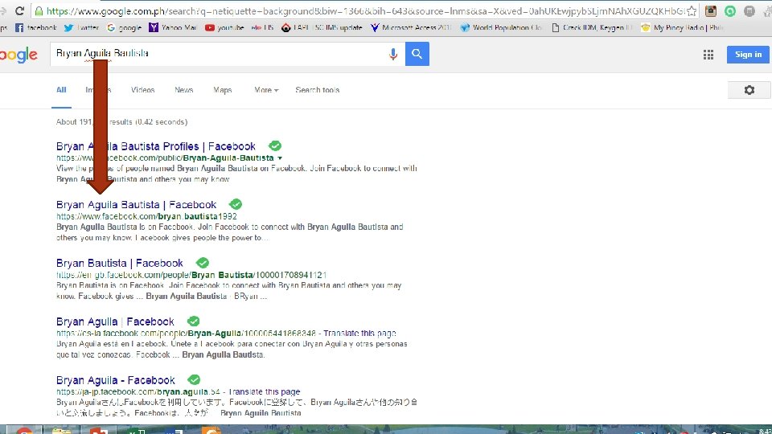The height and width of the screenshot is (434, 772).
Task: Switch to the Videos tab
Action: pos(143,90)
